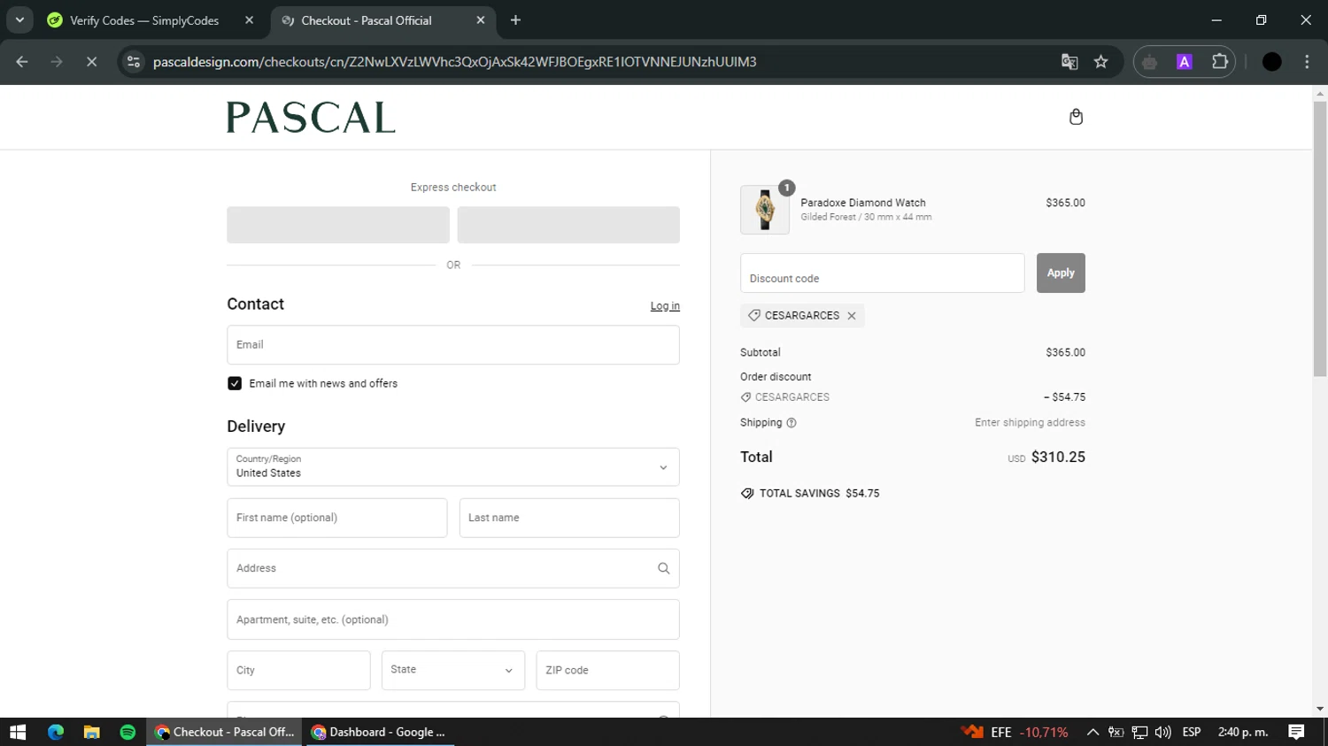View site information icon in address bar

tap(134, 62)
